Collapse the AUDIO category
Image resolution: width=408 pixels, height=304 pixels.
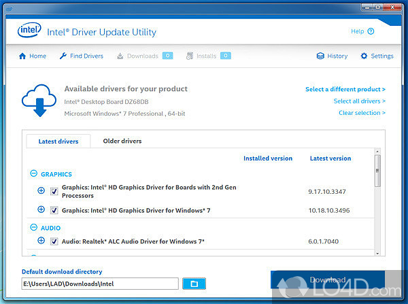tap(33, 228)
